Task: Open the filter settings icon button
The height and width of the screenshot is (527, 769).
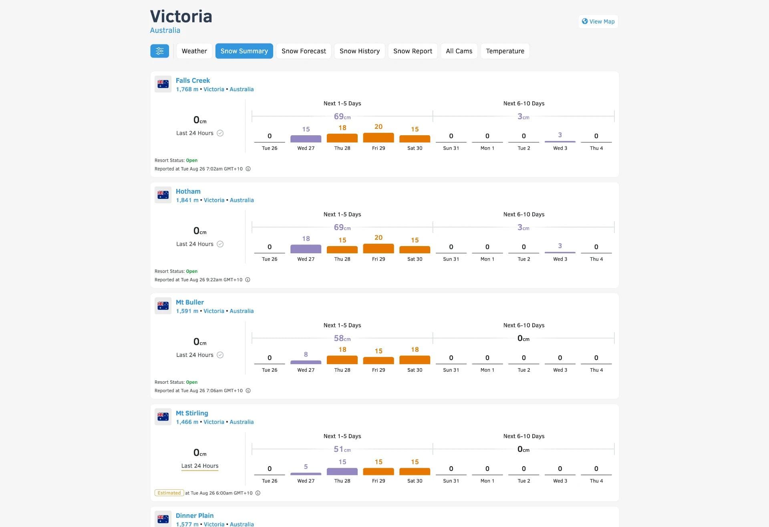Action: coord(159,51)
